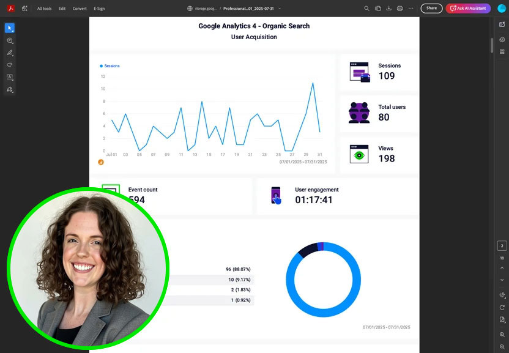Open the page fit options icon
509x353 pixels.
point(502,319)
